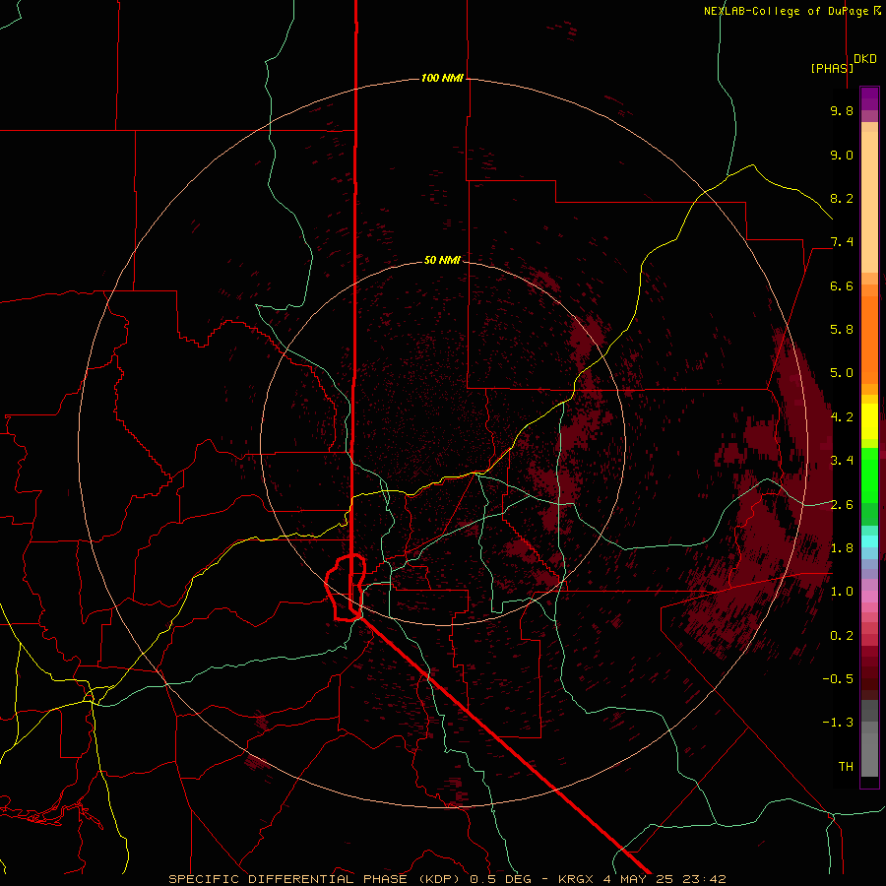Click the 100 NMI range ring label
This screenshot has width=886, height=886.
tap(442, 78)
